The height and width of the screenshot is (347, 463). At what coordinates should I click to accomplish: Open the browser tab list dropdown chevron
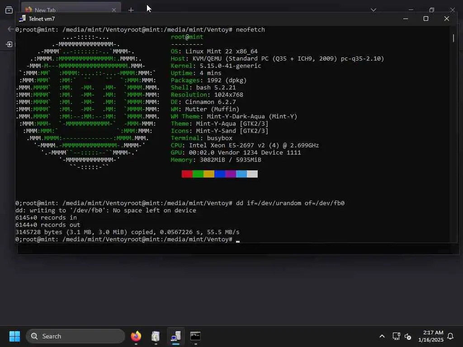373,10
